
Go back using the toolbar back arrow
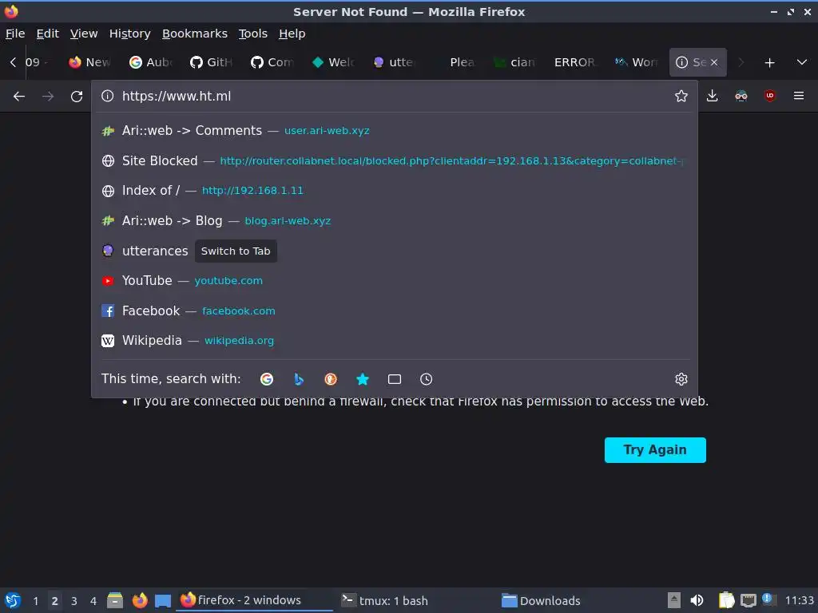(19, 97)
